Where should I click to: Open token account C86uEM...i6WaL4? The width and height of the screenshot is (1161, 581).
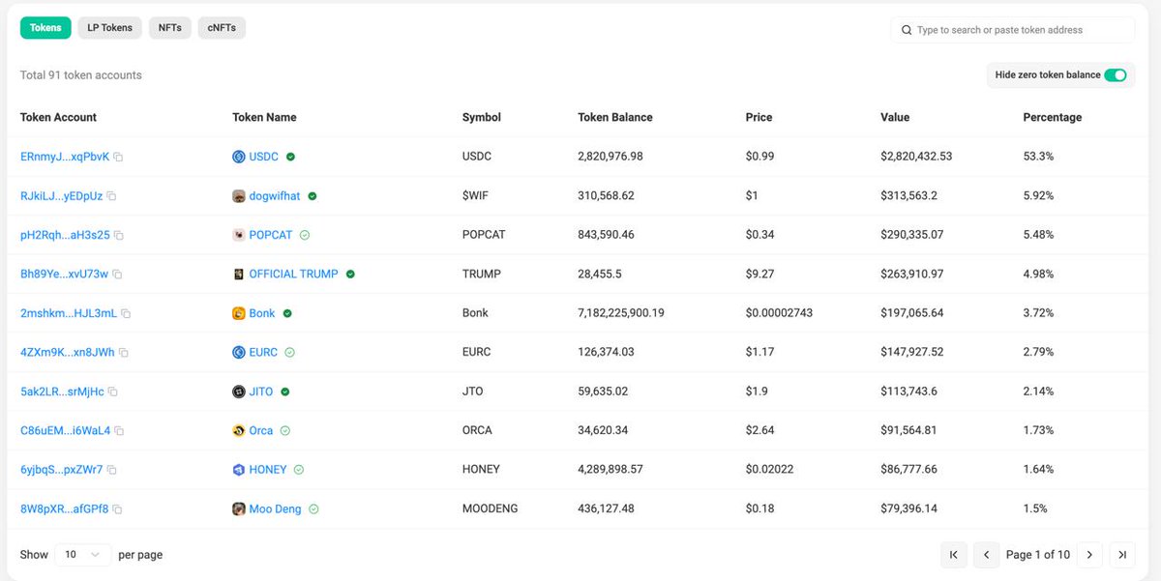(66, 431)
